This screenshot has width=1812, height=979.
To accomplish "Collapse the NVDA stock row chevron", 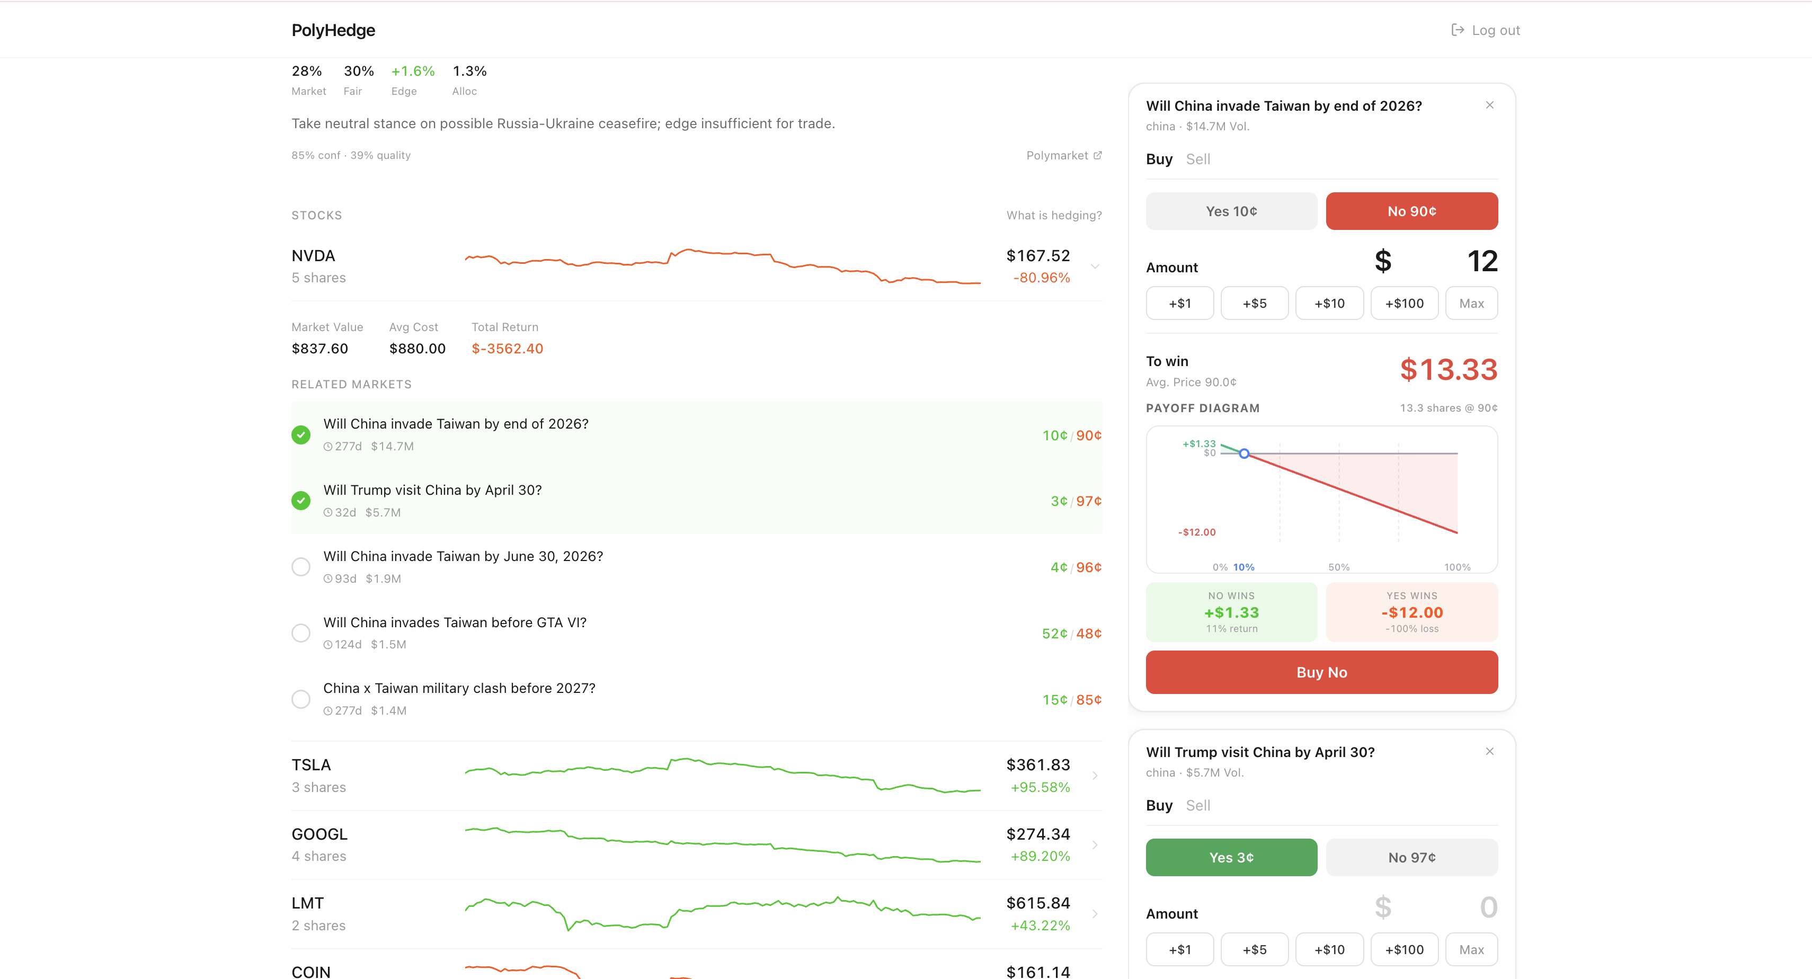I will click(1095, 266).
